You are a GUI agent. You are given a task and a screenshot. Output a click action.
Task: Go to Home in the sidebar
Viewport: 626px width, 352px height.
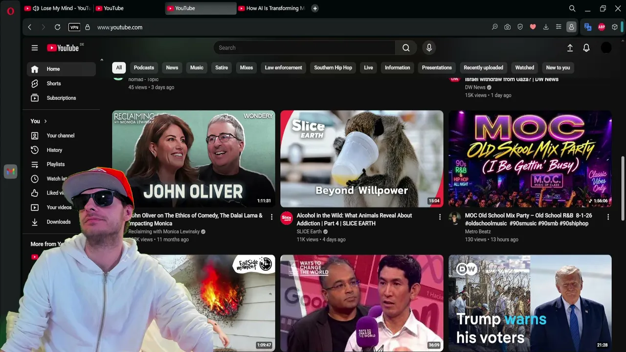coord(61,69)
